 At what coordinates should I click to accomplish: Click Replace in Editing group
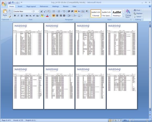pos(138,13)
